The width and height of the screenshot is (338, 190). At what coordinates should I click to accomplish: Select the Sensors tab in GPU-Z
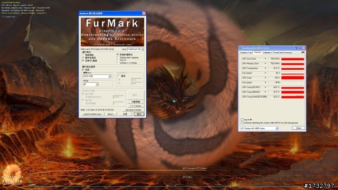pyautogui.click(x=257, y=52)
